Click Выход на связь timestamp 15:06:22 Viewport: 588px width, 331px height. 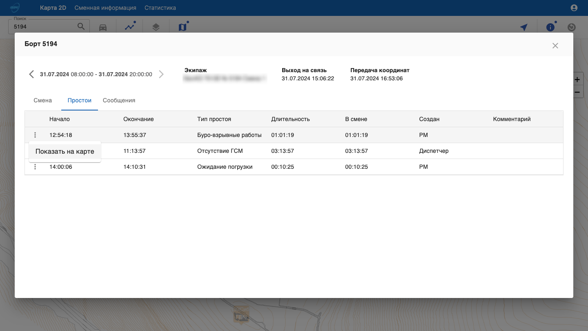point(308,78)
